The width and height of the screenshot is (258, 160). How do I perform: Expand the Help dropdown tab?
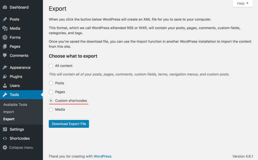(x=243, y=3)
